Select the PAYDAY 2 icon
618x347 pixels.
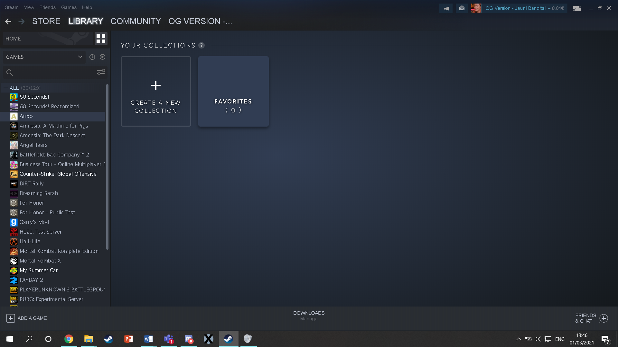(14, 280)
